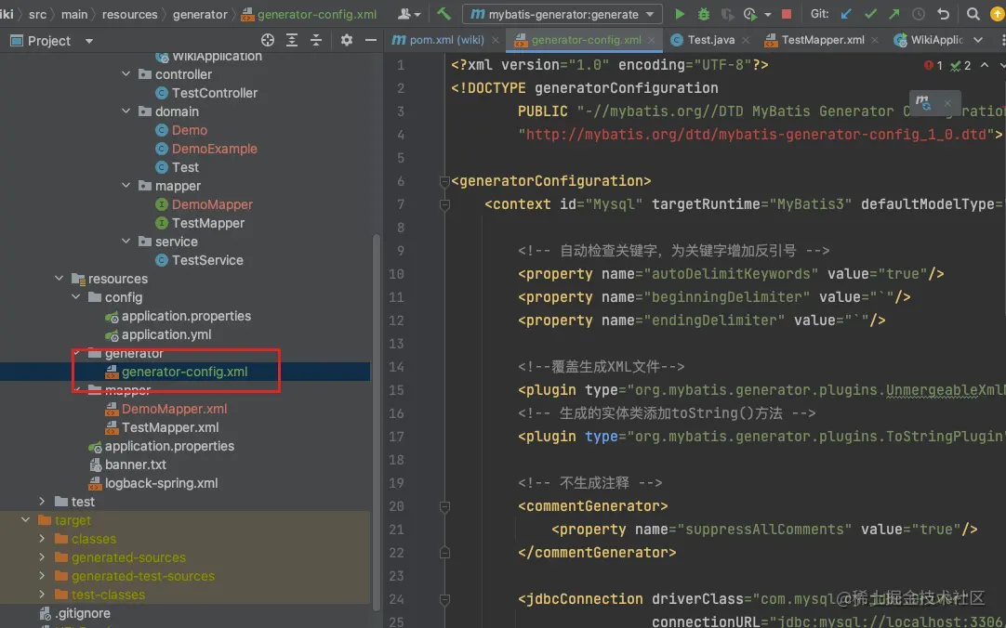The image size is (1006, 628).
Task: Fold the jdbcConnection tag at line 24
Action: pos(444,600)
